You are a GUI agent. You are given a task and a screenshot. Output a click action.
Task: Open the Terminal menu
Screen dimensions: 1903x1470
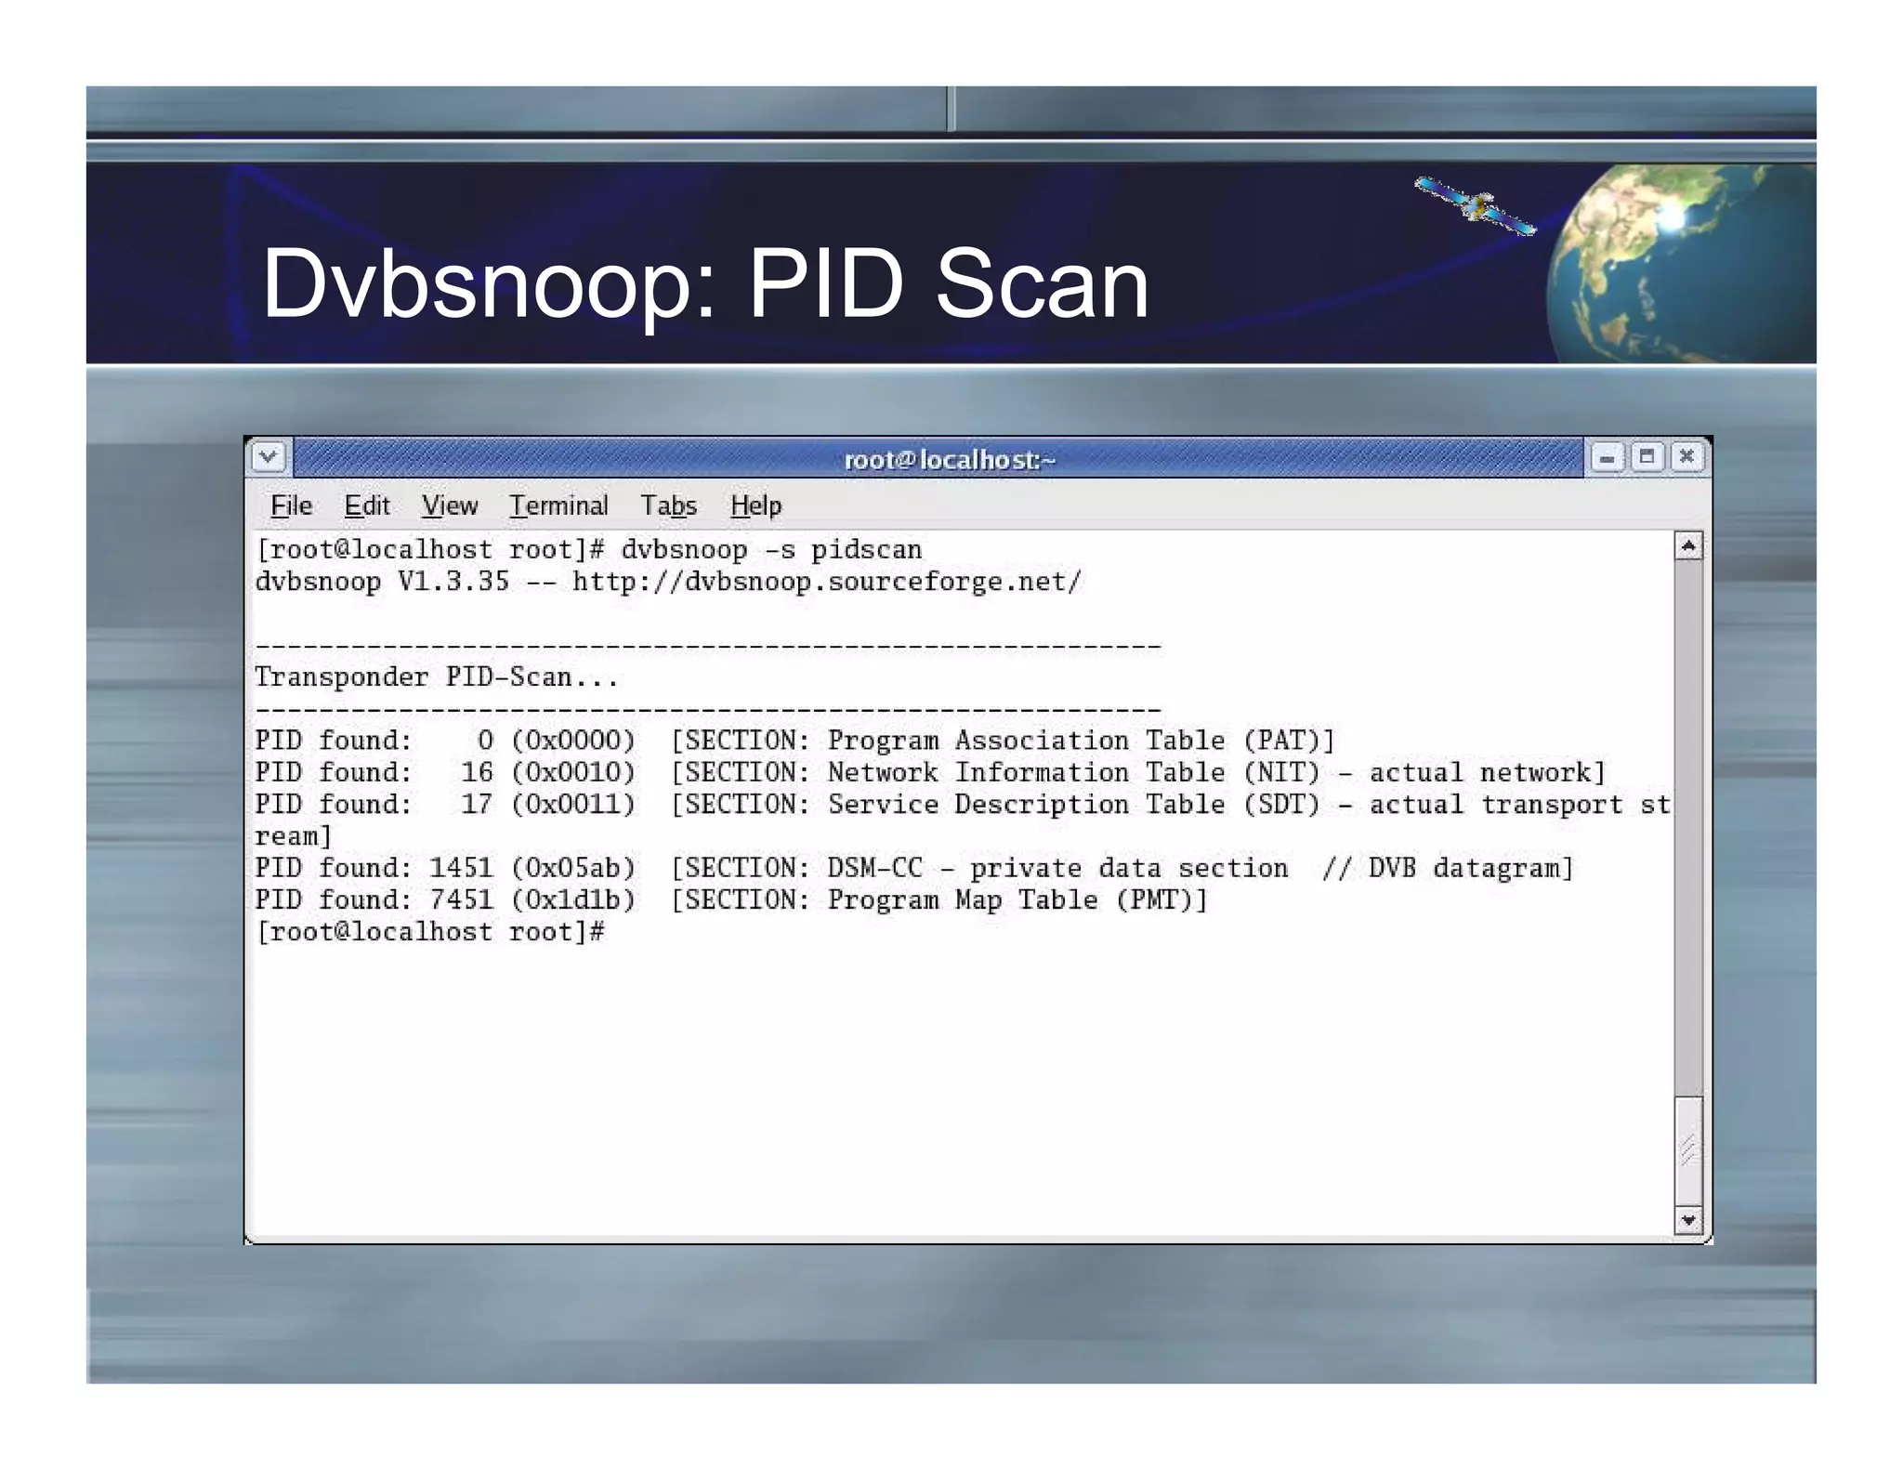pyautogui.click(x=558, y=505)
